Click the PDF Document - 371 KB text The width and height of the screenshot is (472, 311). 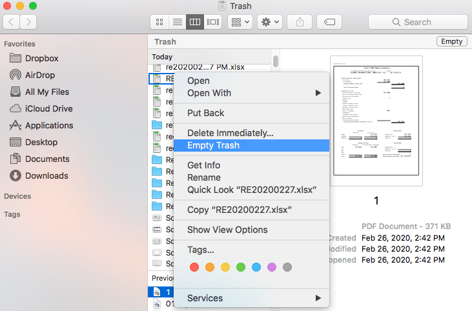pos(406,226)
